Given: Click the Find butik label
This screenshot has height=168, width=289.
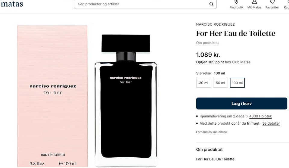Looking at the screenshot, I should (x=236, y=8).
